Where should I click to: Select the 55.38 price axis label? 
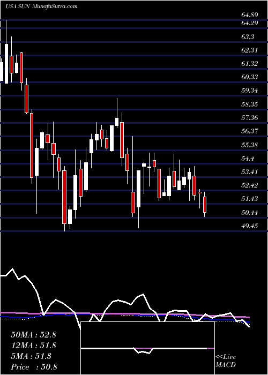[250, 145]
